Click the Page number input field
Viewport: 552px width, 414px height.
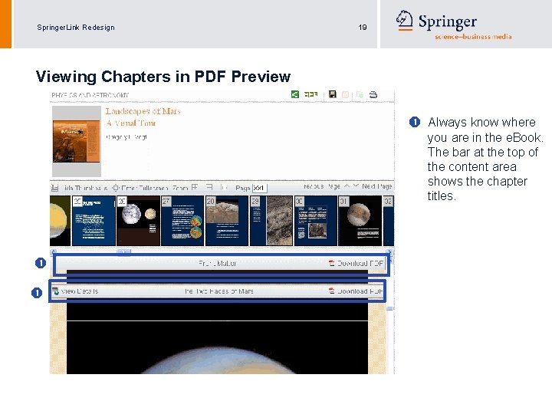point(259,188)
